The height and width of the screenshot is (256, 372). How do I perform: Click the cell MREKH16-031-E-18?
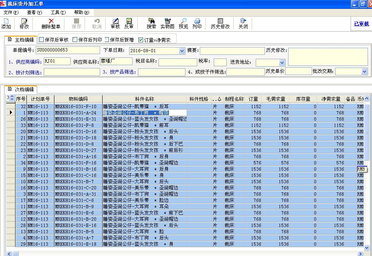(x=78, y=244)
